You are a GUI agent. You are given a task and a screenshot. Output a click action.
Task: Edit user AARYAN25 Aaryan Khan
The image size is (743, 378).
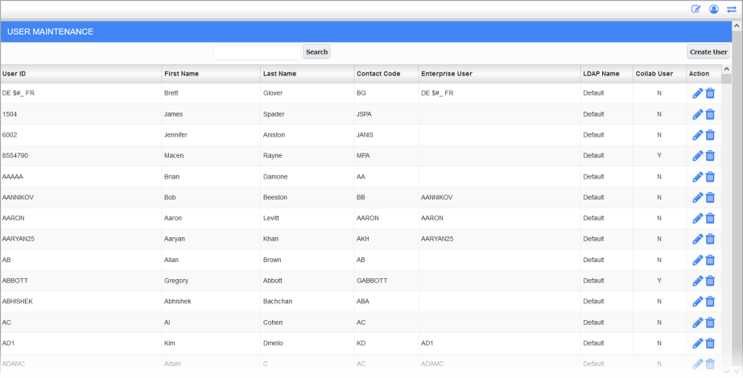697,239
